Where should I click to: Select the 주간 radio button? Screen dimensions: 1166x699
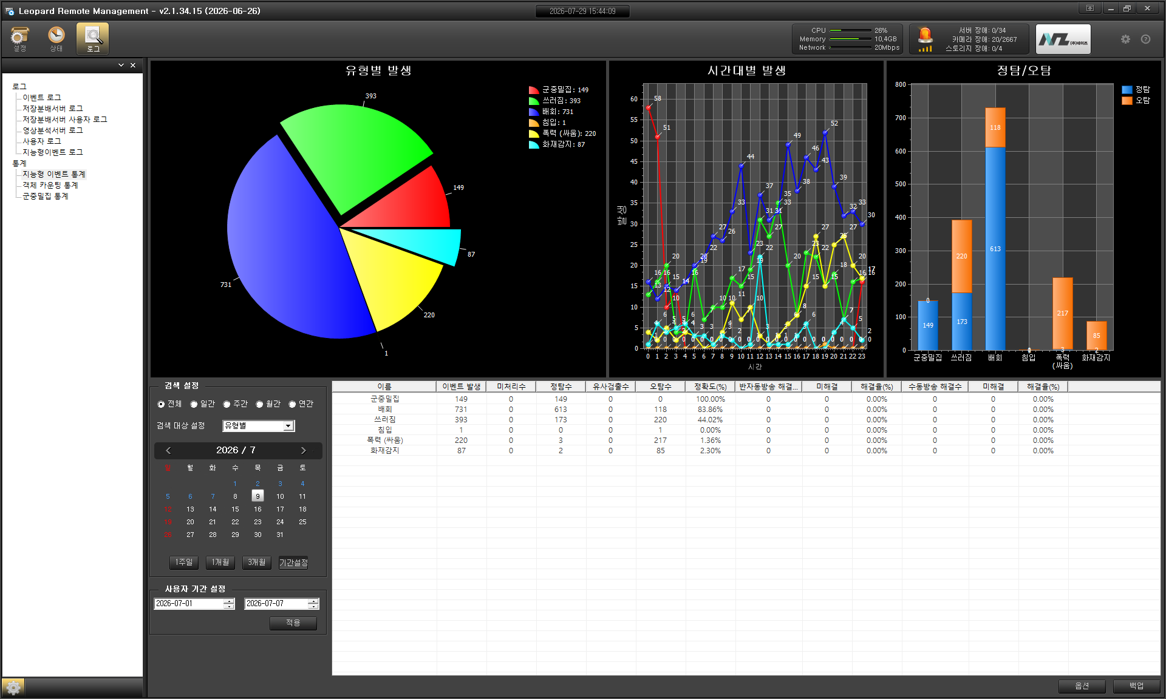(227, 404)
